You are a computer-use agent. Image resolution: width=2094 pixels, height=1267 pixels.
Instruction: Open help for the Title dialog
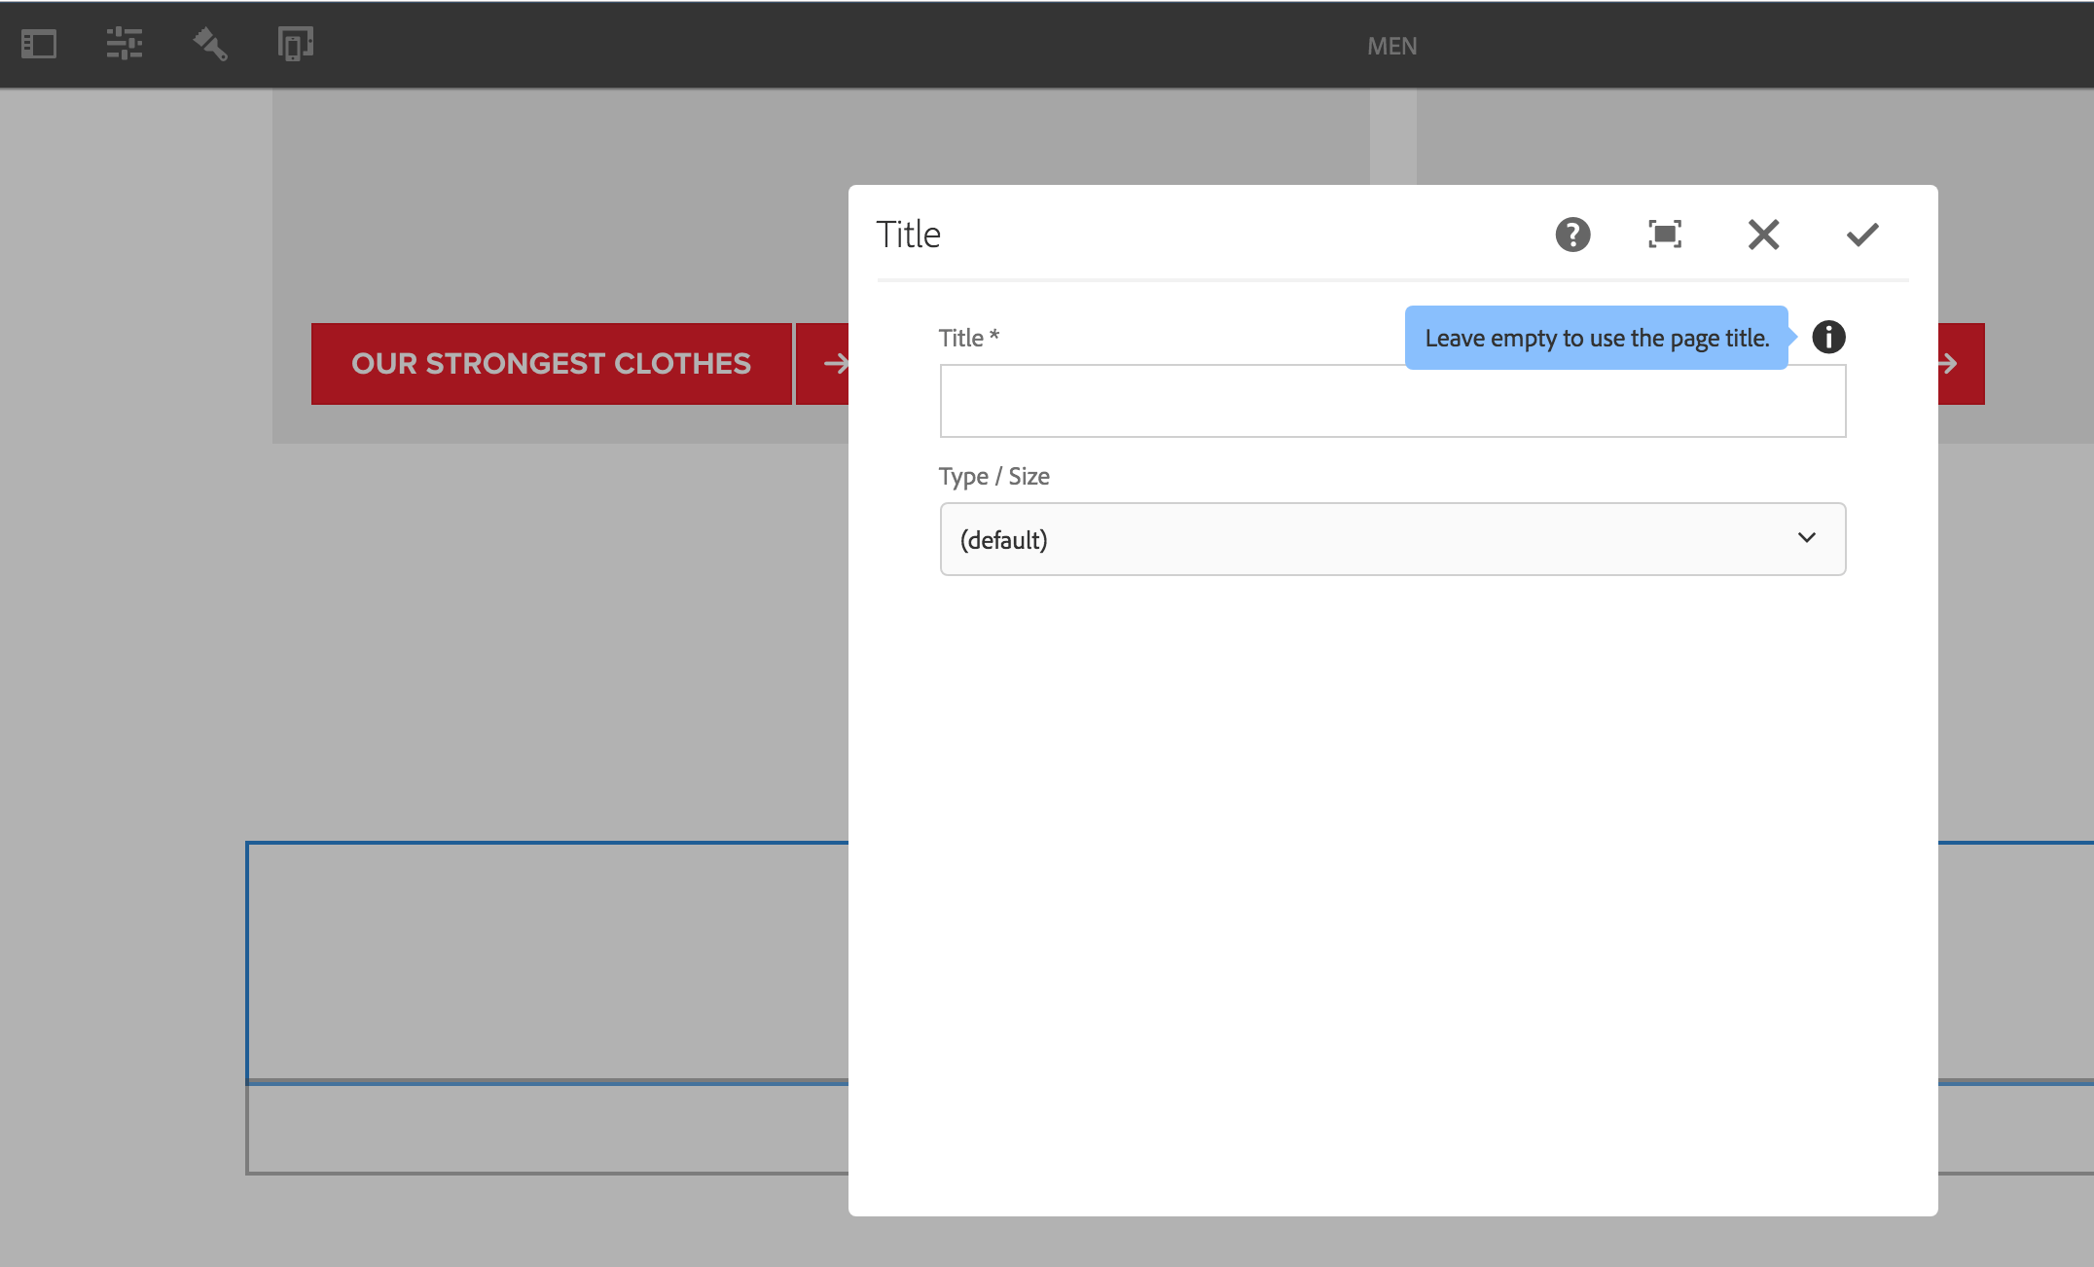click(1572, 235)
